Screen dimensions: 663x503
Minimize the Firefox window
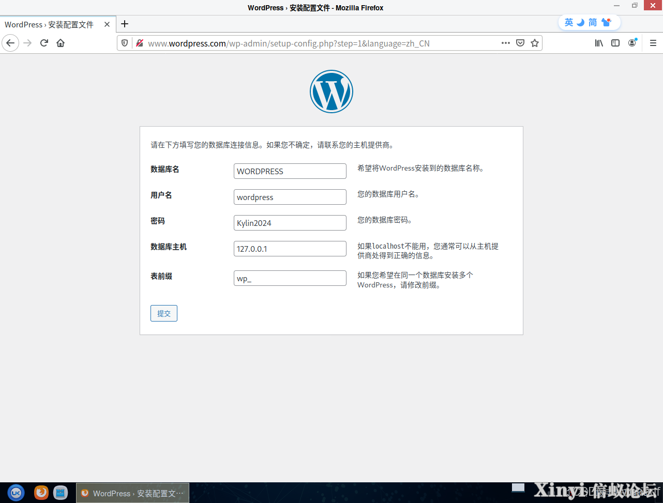click(616, 6)
